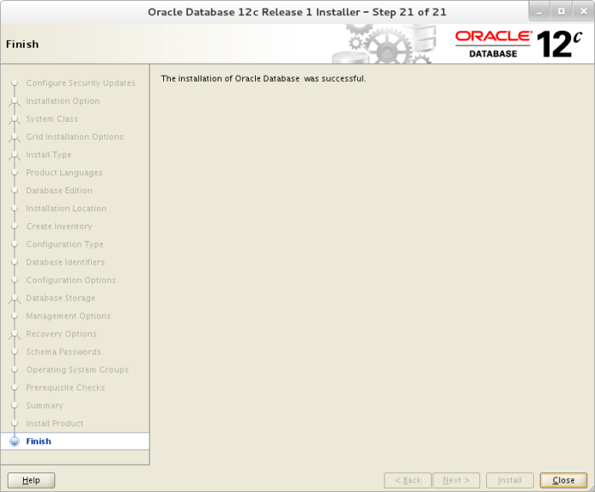
Task: Select the Finish step in sidebar
Action: tap(75, 441)
